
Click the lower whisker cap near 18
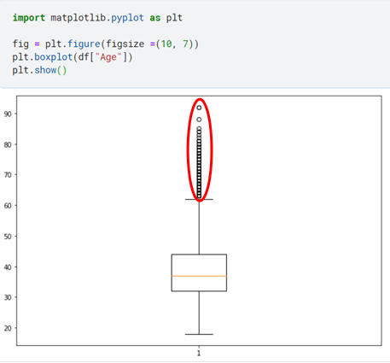(x=199, y=334)
